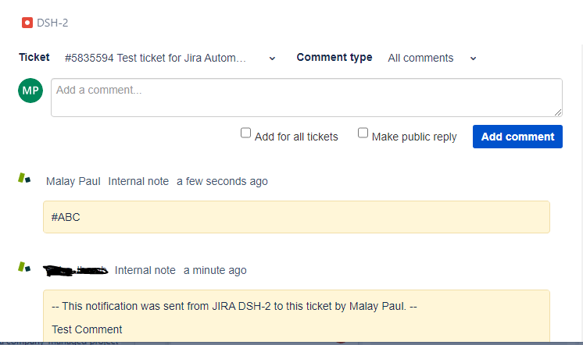Open the Ticket dropdown showing #5835594

170,58
